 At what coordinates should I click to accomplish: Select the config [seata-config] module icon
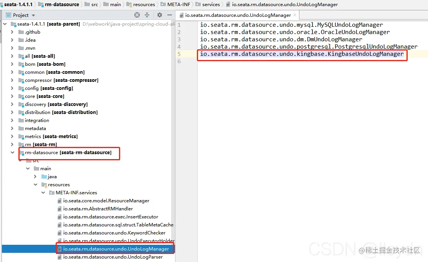21,88
